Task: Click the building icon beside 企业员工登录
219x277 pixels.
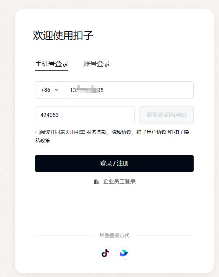Action: click(x=96, y=182)
